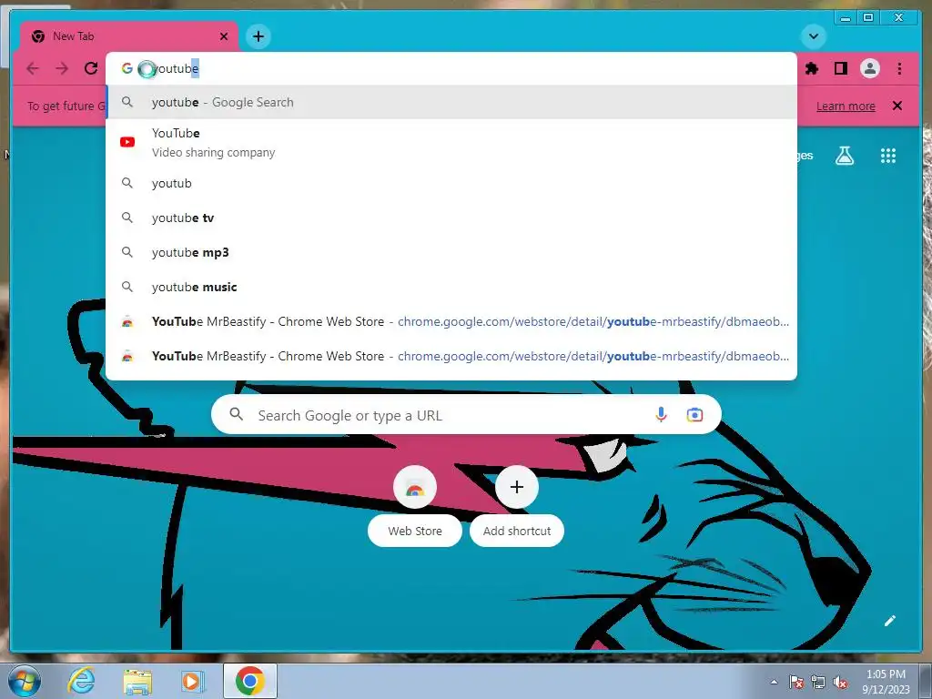Select the YouTube Video sharing company suggestion
The image size is (932, 699).
coord(451,142)
